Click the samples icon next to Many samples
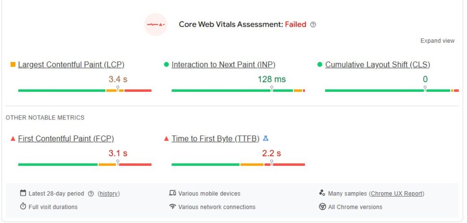This screenshot has height=223, width=467. pos(322,193)
